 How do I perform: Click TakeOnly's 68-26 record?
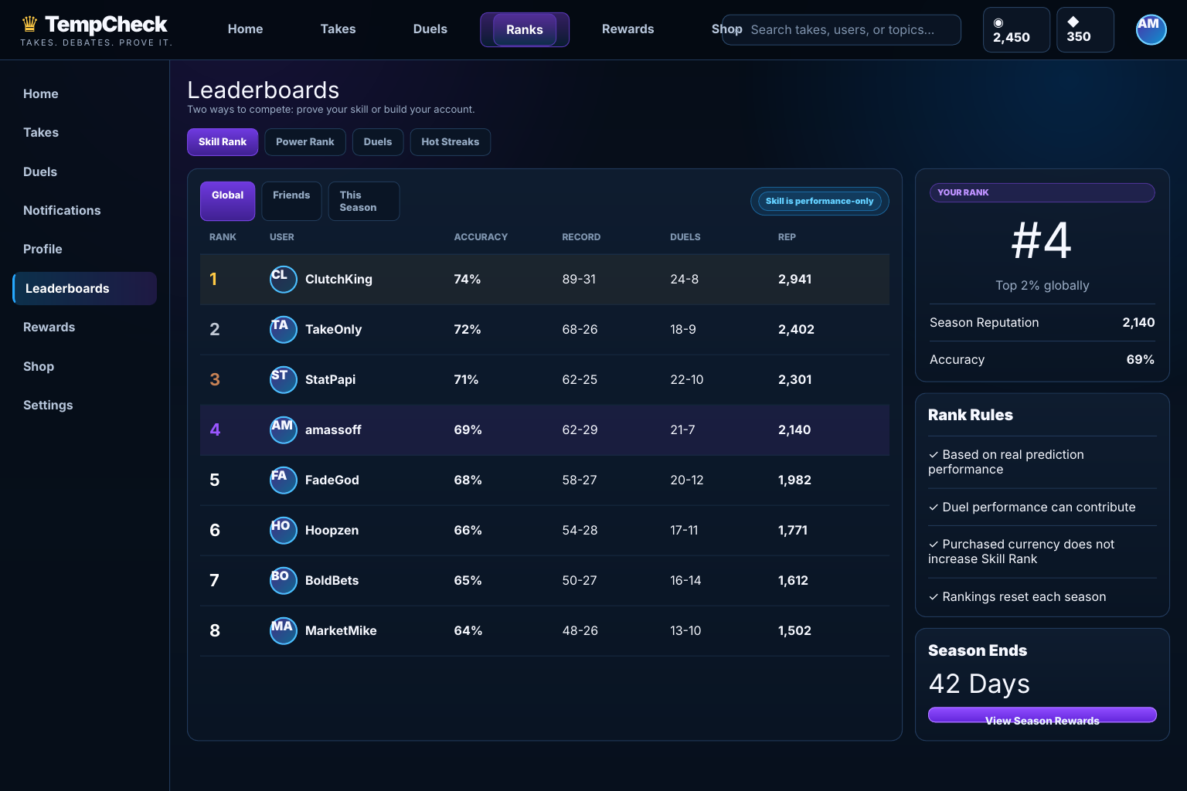(x=580, y=329)
